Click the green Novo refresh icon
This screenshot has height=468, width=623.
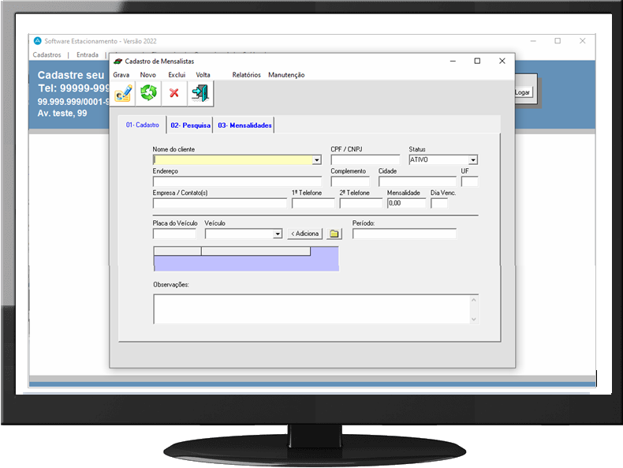[148, 93]
